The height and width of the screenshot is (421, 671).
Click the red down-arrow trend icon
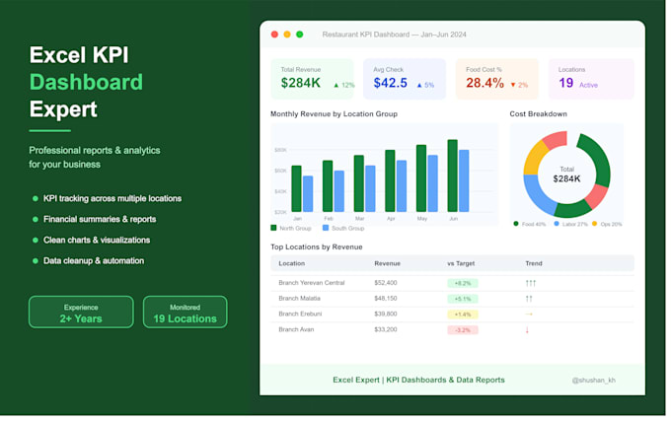527,330
